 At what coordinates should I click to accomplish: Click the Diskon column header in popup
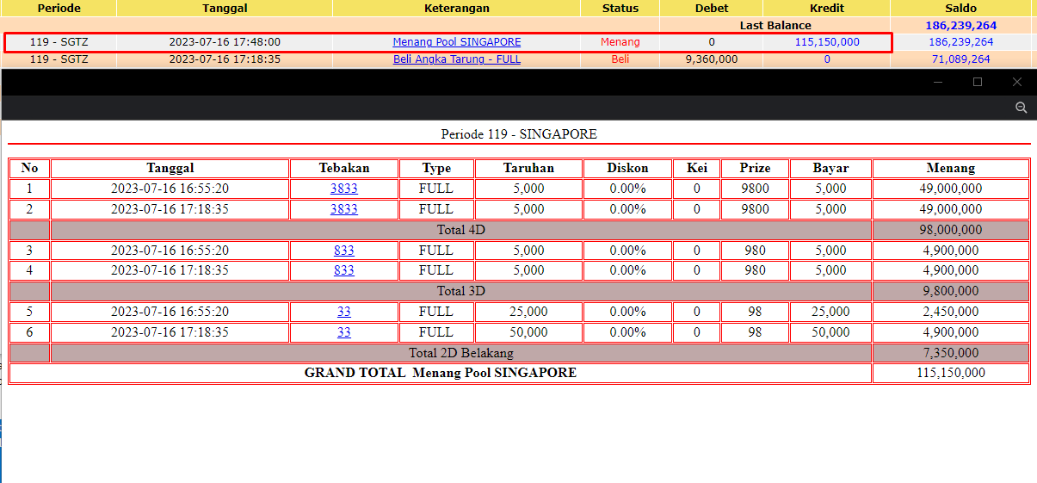[x=627, y=168]
